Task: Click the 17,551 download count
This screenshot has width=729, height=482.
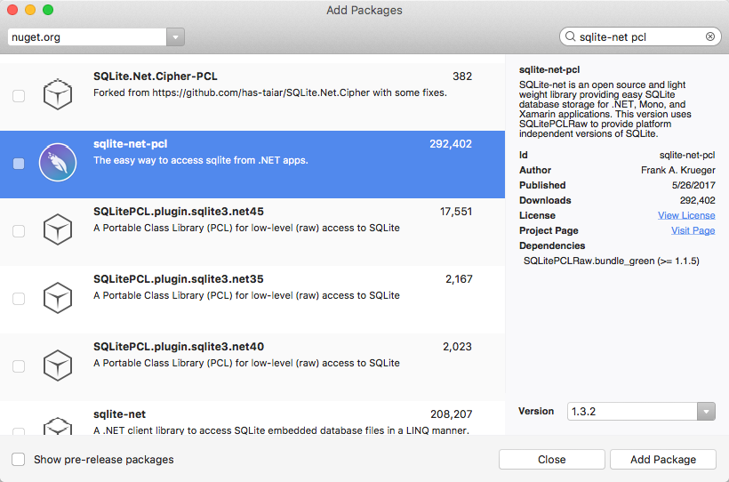Action: pos(455,212)
